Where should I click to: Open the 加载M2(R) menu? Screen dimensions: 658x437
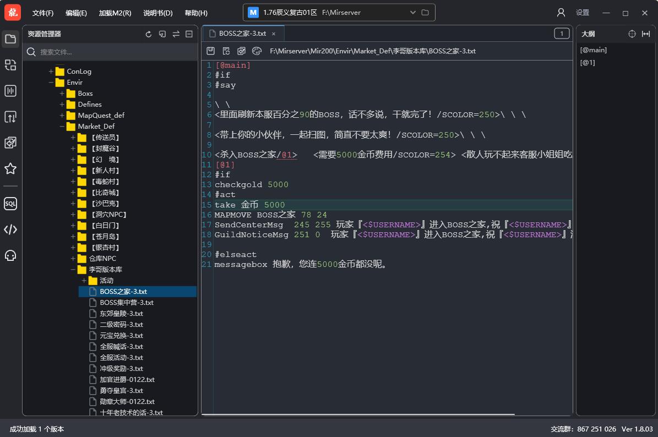tap(115, 13)
